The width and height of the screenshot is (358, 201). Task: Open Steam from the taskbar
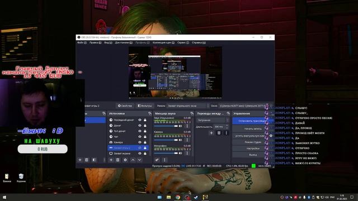[x=196, y=197]
